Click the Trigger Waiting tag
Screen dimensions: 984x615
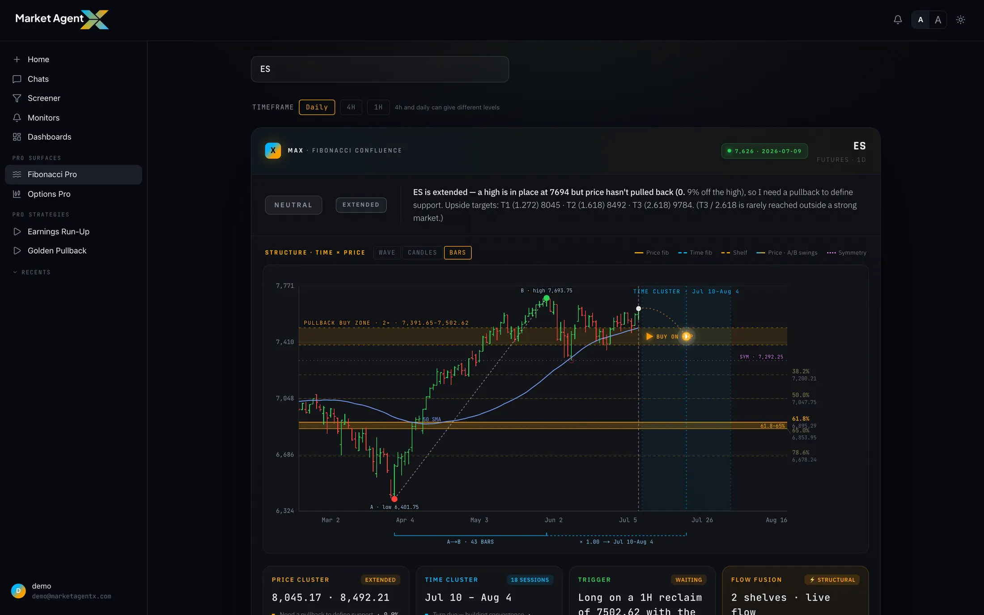click(688, 580)
